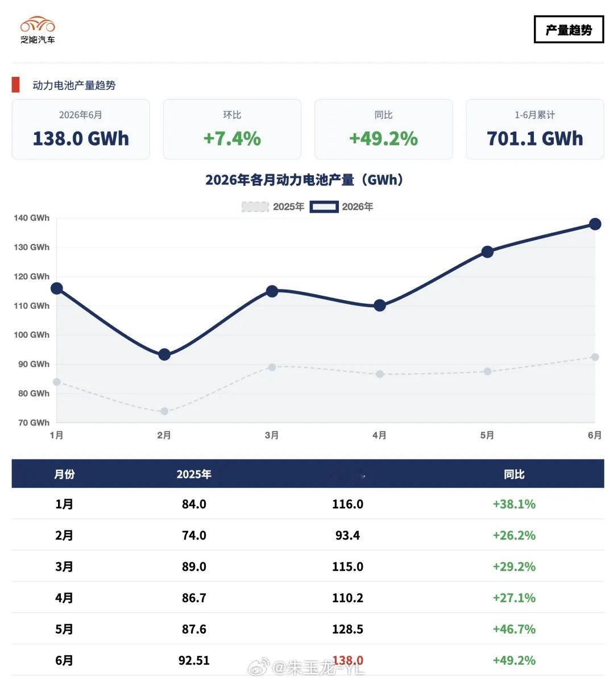Click the 2026 March data point
Image resolution: width=614 pixels, height=682 pixels.
pos(272,291)
